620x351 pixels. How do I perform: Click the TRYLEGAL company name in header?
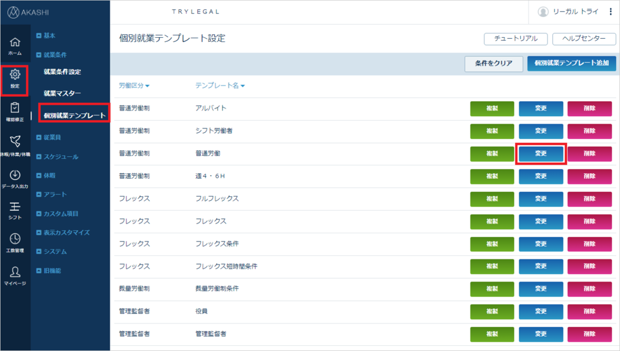195,12
